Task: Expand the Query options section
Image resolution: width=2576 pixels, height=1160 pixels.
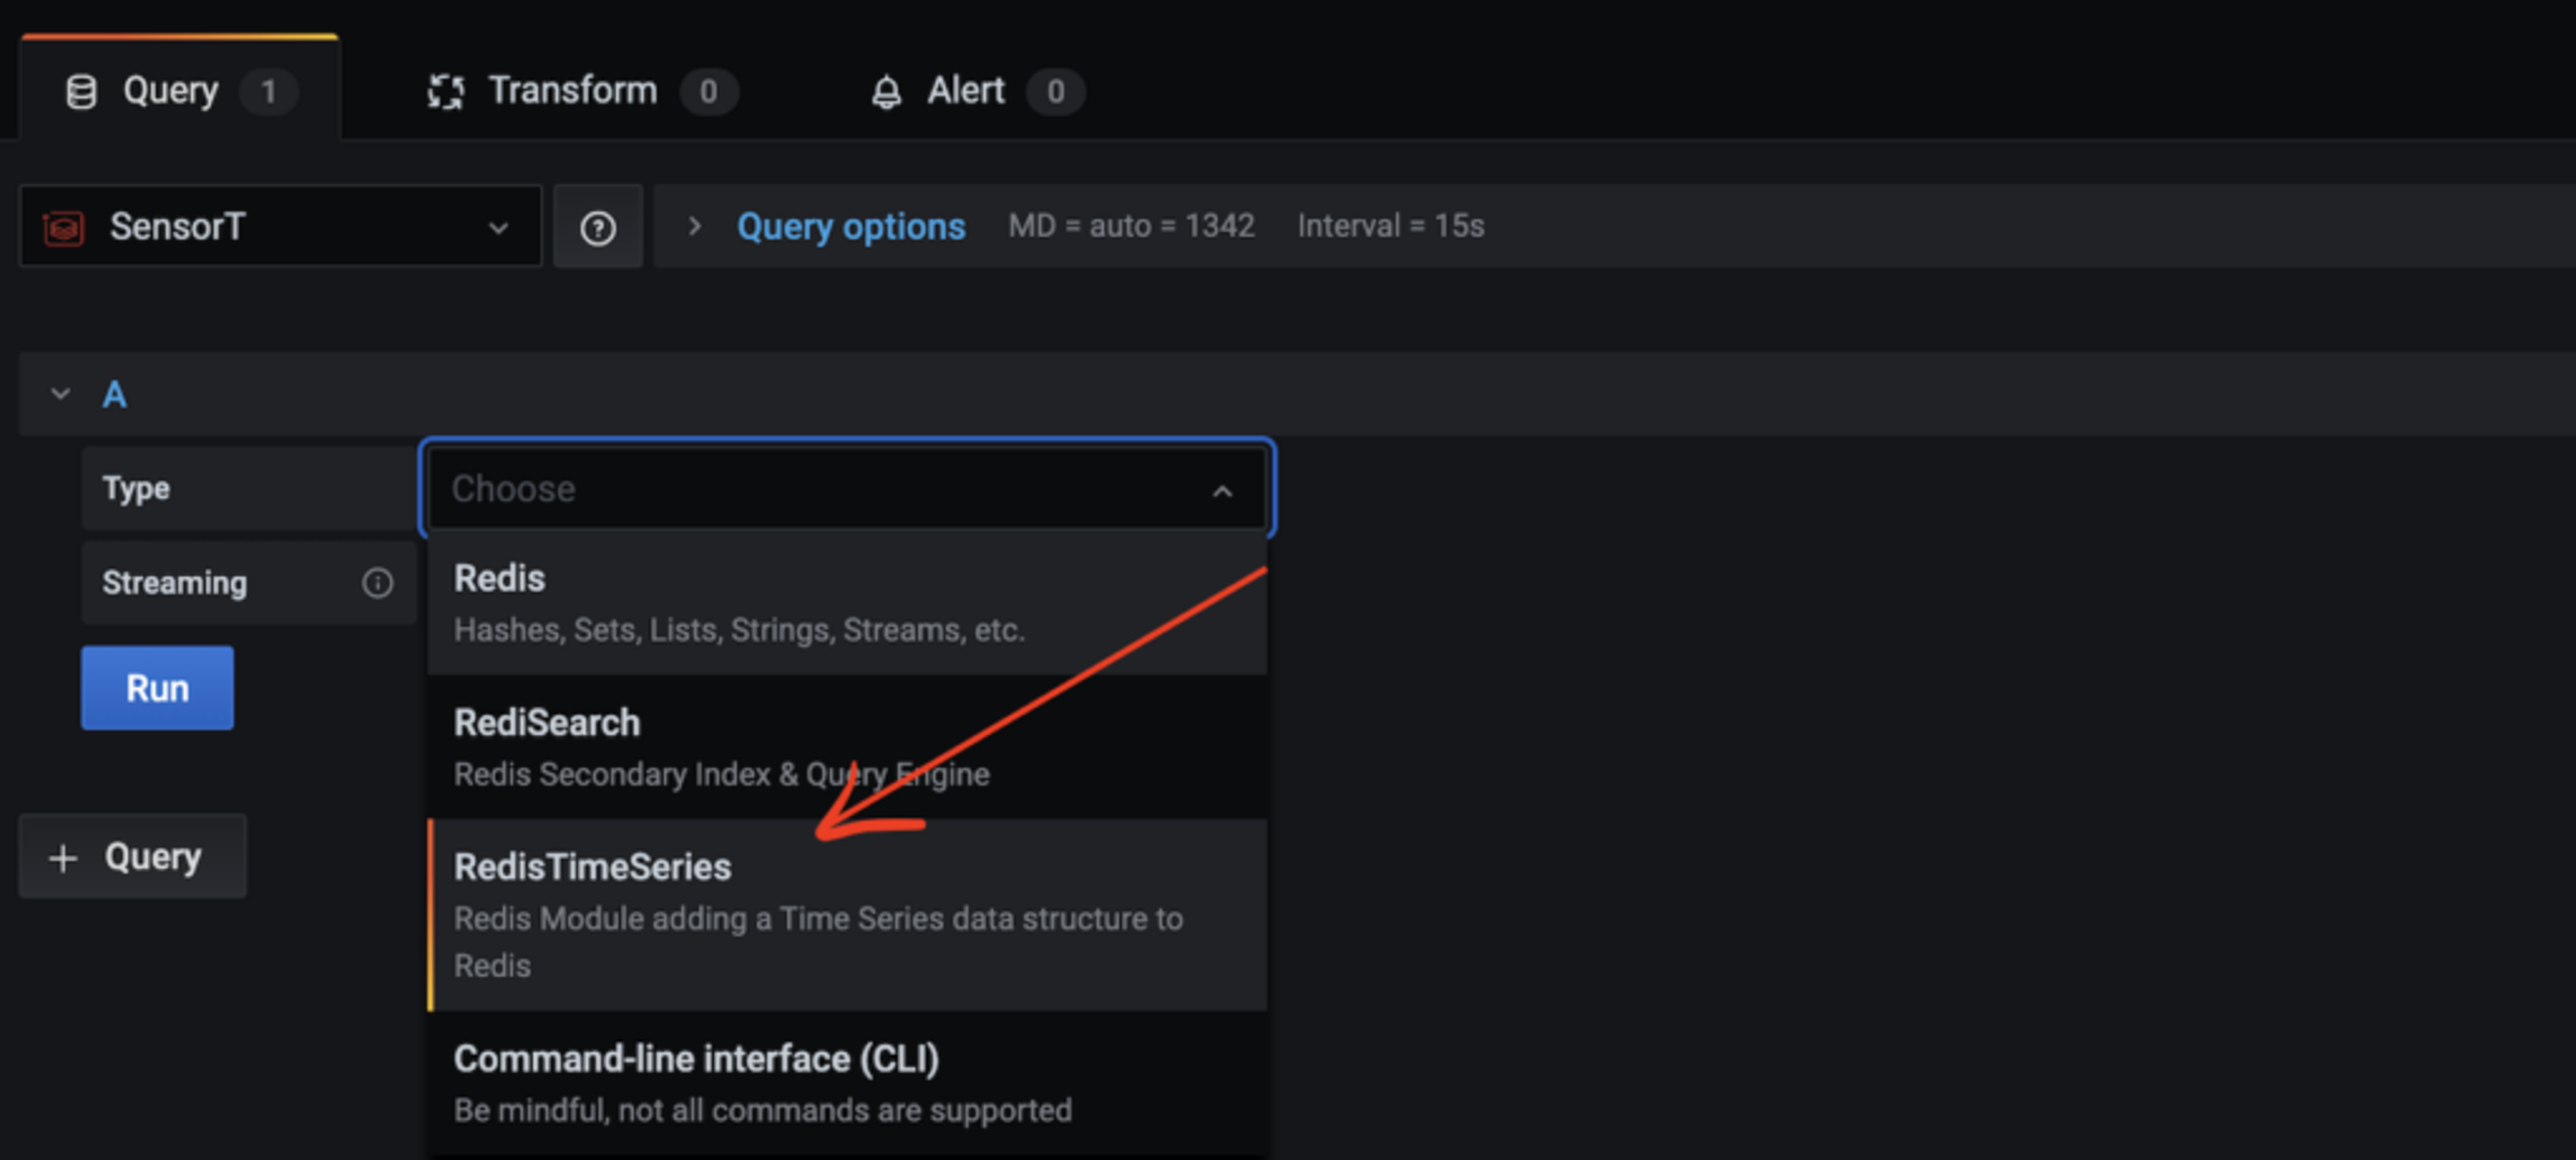Action: [x=695, y=226]
